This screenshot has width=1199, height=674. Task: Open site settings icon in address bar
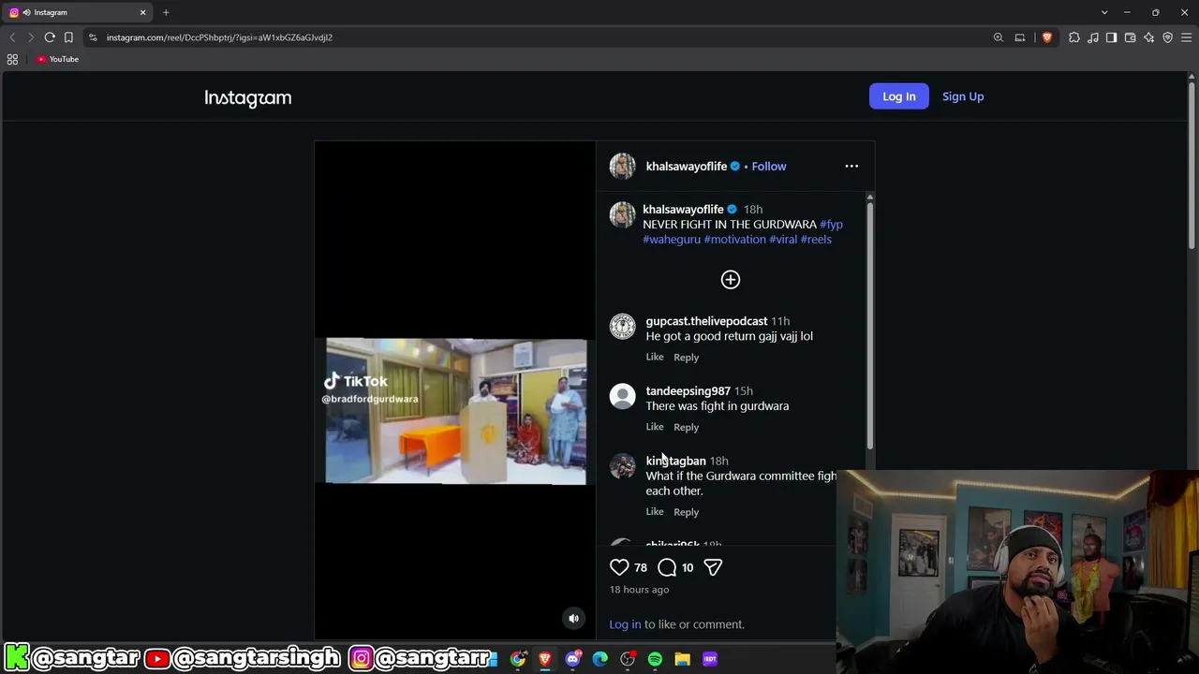pos(93,37)
